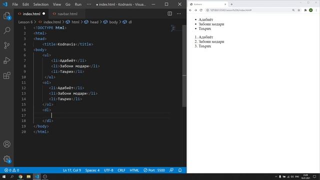
Task: Open the browser zoom magnifier icon
Action: [293, 10]
